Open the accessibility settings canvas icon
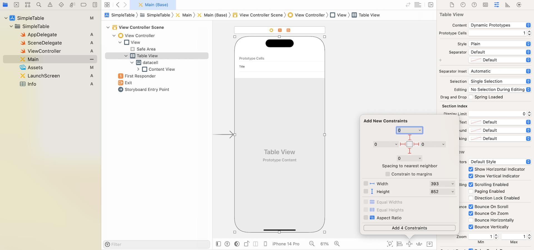 pyautogui.click(x=227, y=244)
